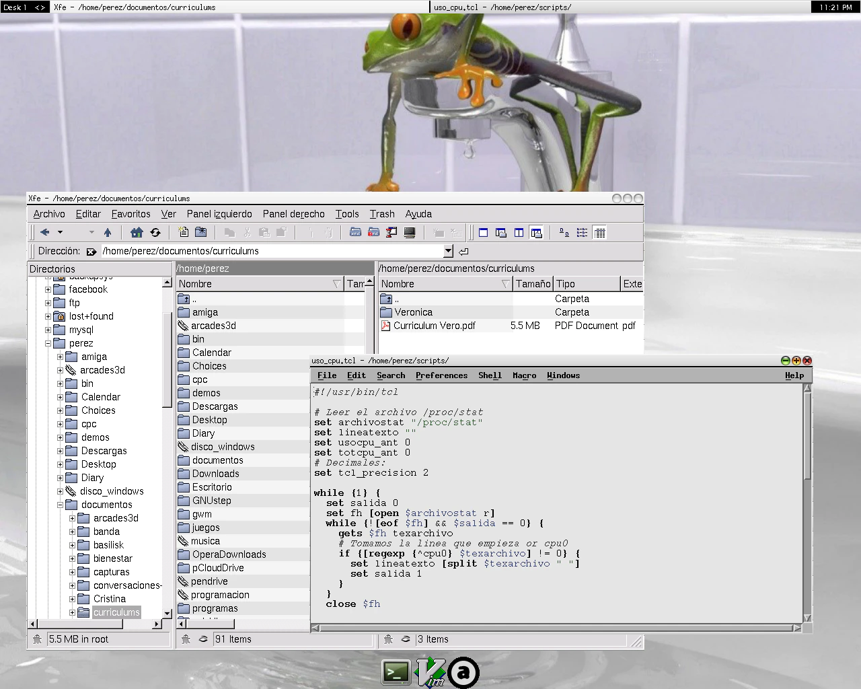Go to parent directory using up arrow

tap(108, 233)
